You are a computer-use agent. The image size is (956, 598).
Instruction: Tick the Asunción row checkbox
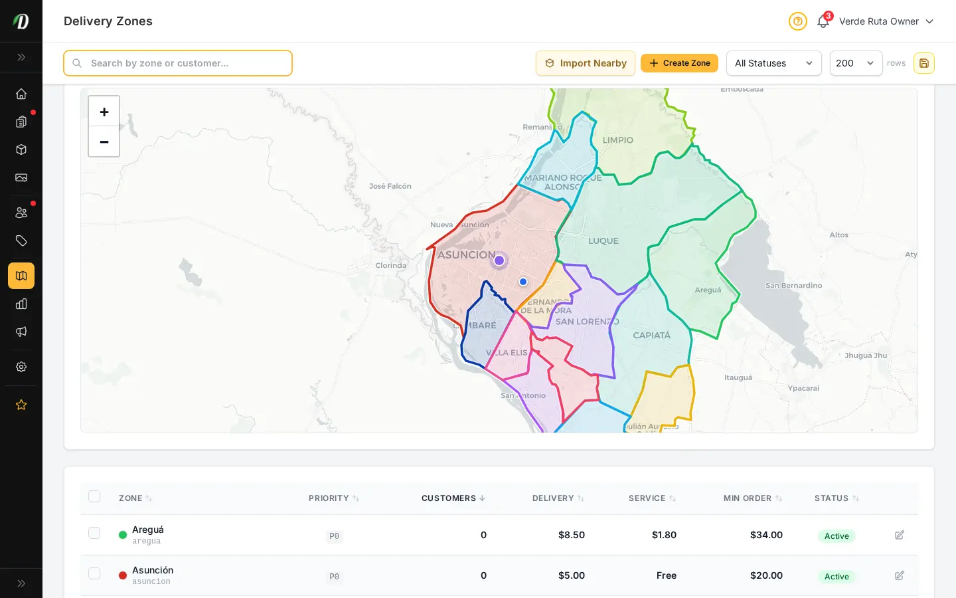coord(94,573)
